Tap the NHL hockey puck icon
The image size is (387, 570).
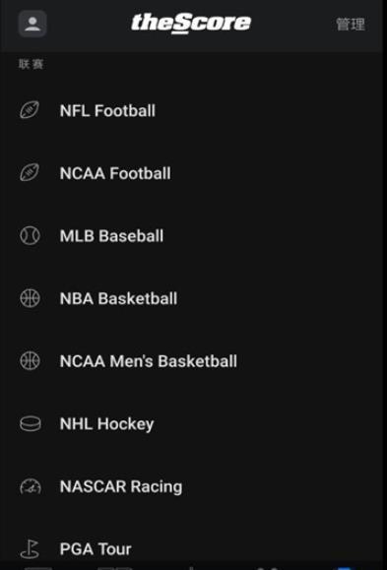click(31, 423)
